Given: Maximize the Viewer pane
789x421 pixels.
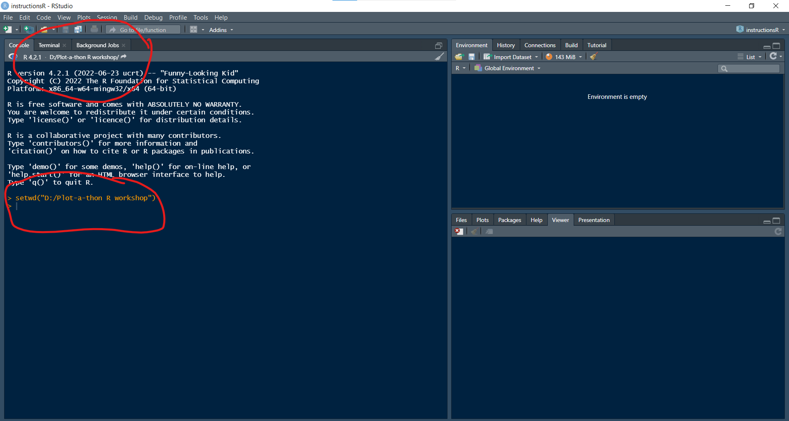Looking at the screenshot, I should pyautogui.click(x=776, y=221).
